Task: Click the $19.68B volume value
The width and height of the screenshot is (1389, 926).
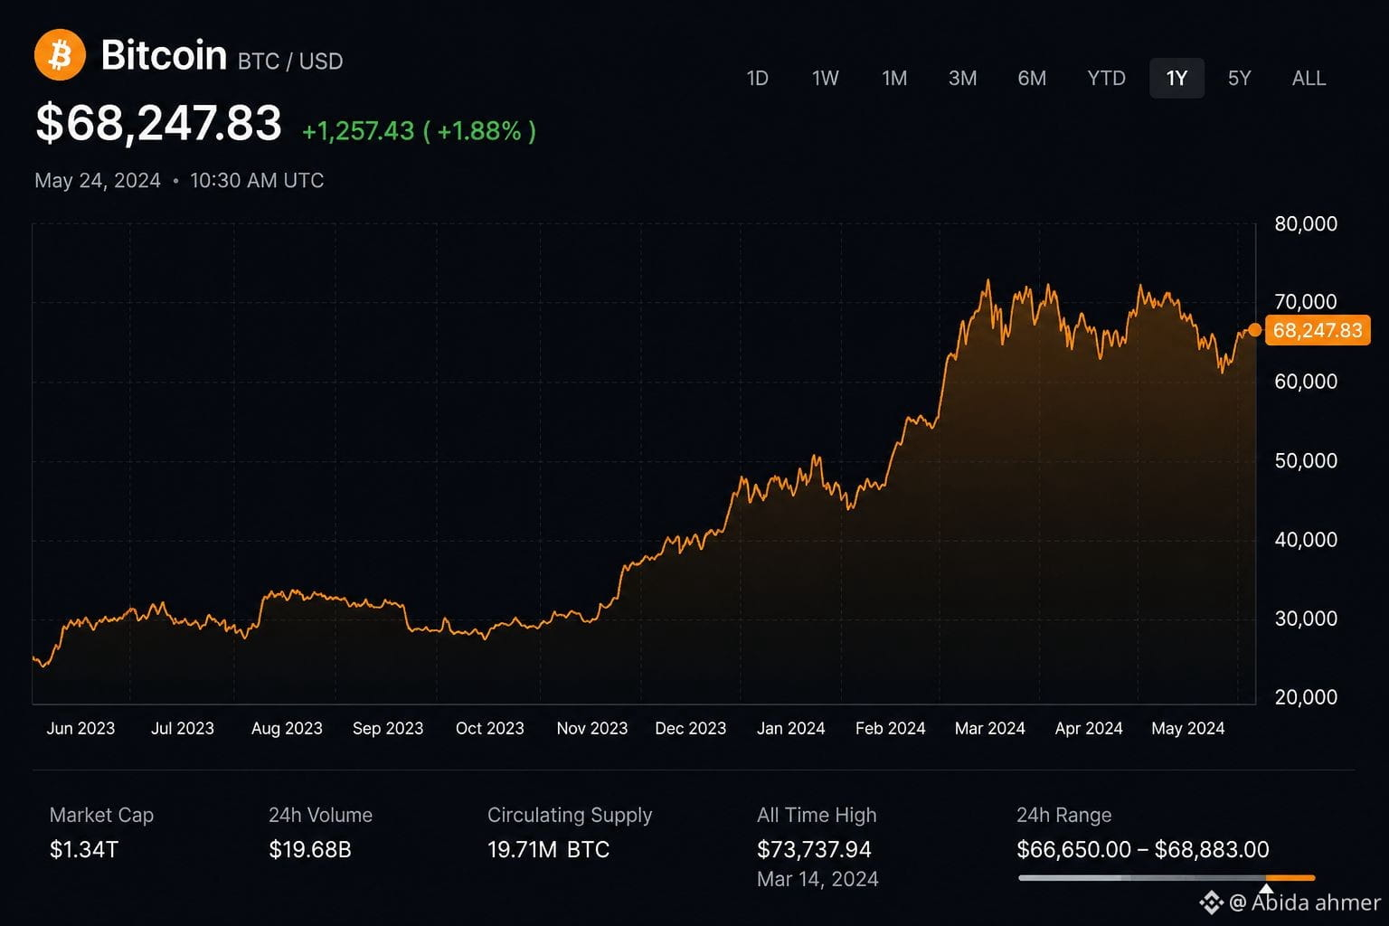Action: 310,850
